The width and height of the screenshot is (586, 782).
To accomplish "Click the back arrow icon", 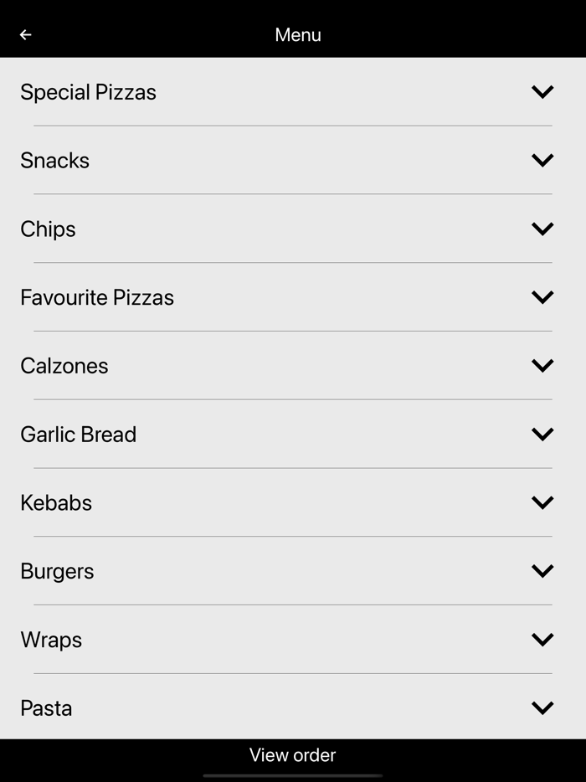I will pyautogui.click(x=25, y=34).
